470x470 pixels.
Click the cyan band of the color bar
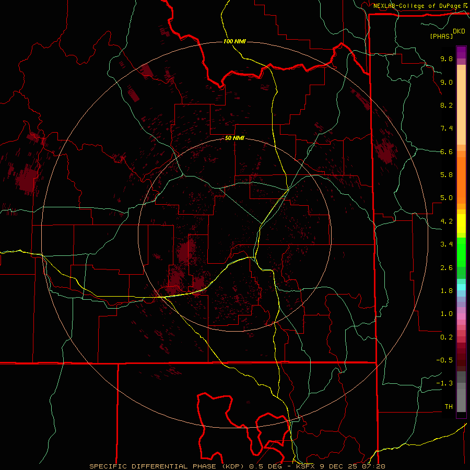[x=461, y=287]
